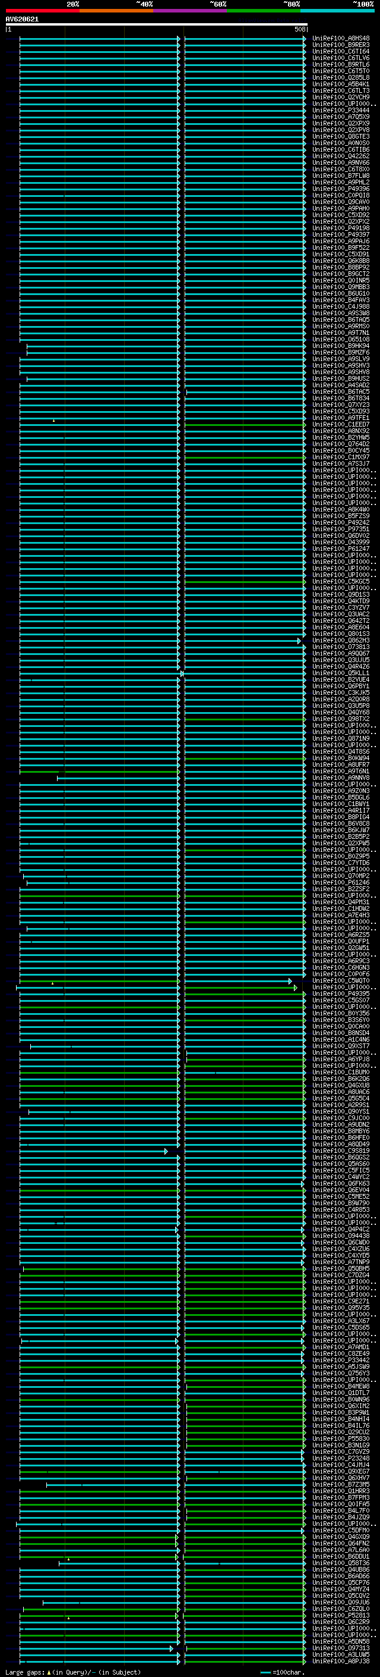
Task: Open hit UniRef100_C6T5T0
Action: pyautogui.click(x=341, y=71)
